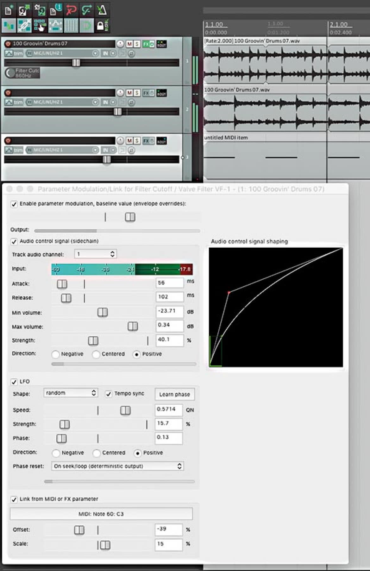Screen dimensions: 370x571
Task: Mute track 2
Action: coord(129,93)
